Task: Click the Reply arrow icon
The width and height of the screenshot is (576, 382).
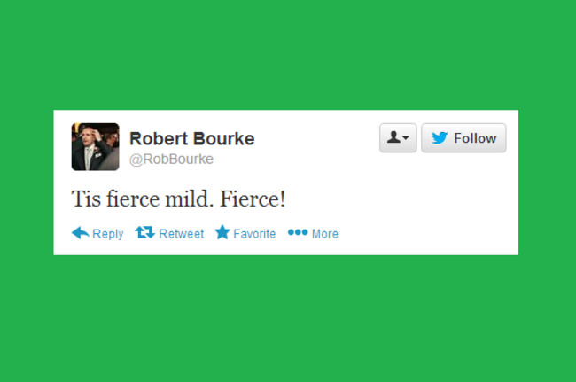Action: point(80,232)
